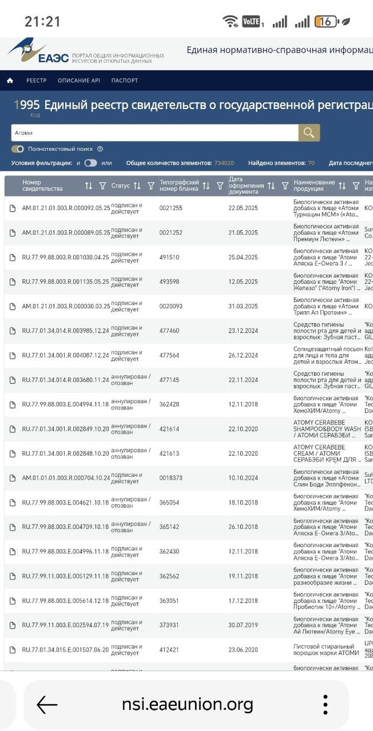The image size is (373, 731).
Task: Open the ПАСПОРТ menu item
Action: pos(124,80)
